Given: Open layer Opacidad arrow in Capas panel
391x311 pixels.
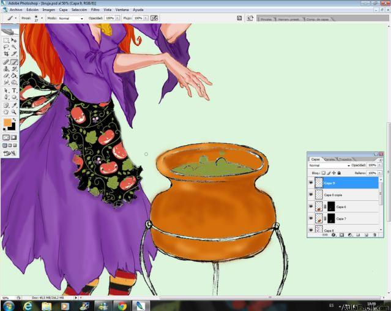Looking at the screenshot, I should pos(379,165).
